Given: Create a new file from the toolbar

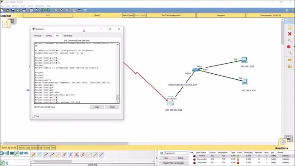Looking at the screenshot, I should pyautogui.click(x=2, y=10).
